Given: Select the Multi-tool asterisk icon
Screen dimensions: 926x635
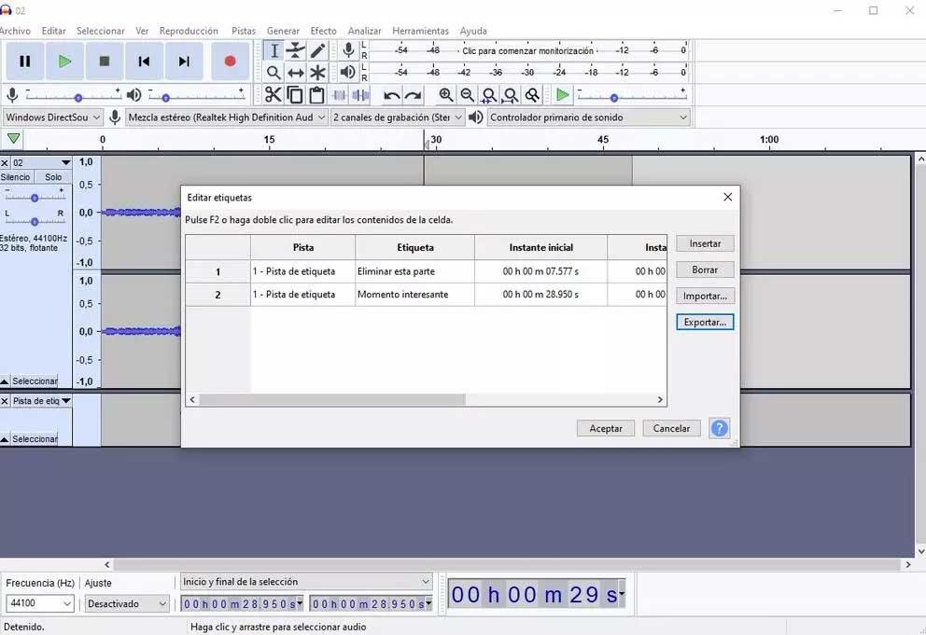Looking at the screenshot, I should coord(317,73).
